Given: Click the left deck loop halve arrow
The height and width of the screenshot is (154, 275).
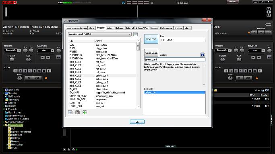Looking at the screenshot, I should (15, 71).
